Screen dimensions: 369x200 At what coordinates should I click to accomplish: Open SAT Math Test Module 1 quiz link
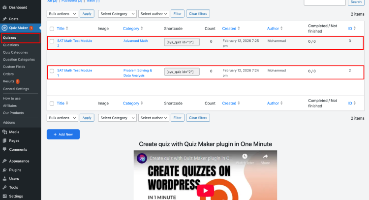(75, 73)
